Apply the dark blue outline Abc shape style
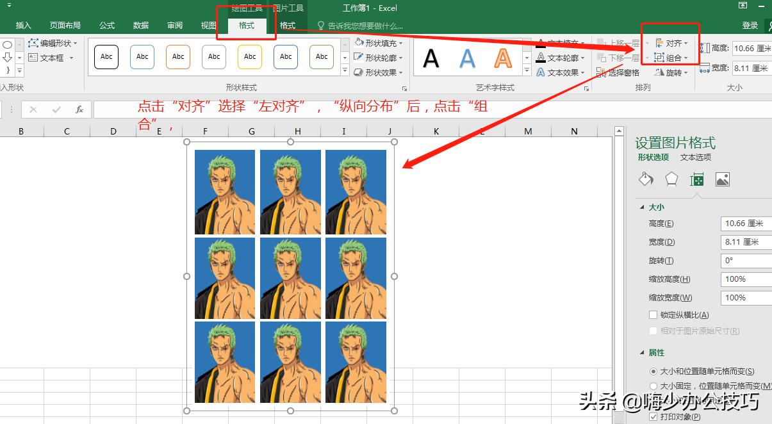772x424 pixels. click(x=286, y=57)
